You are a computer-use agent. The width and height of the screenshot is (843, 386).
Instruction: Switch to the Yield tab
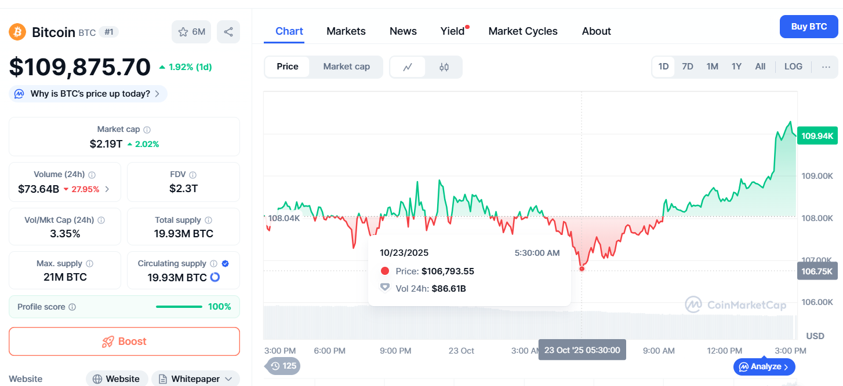(x=453, y=31)
